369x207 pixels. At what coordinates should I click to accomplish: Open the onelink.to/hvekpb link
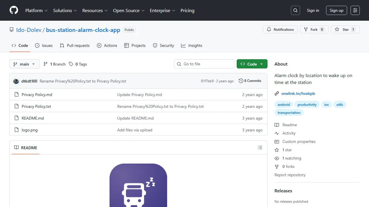[x=298, y=93]
